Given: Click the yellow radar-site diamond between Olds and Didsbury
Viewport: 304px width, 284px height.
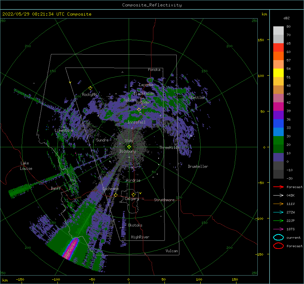Looking at the screenshot, I should click(129, 147).
